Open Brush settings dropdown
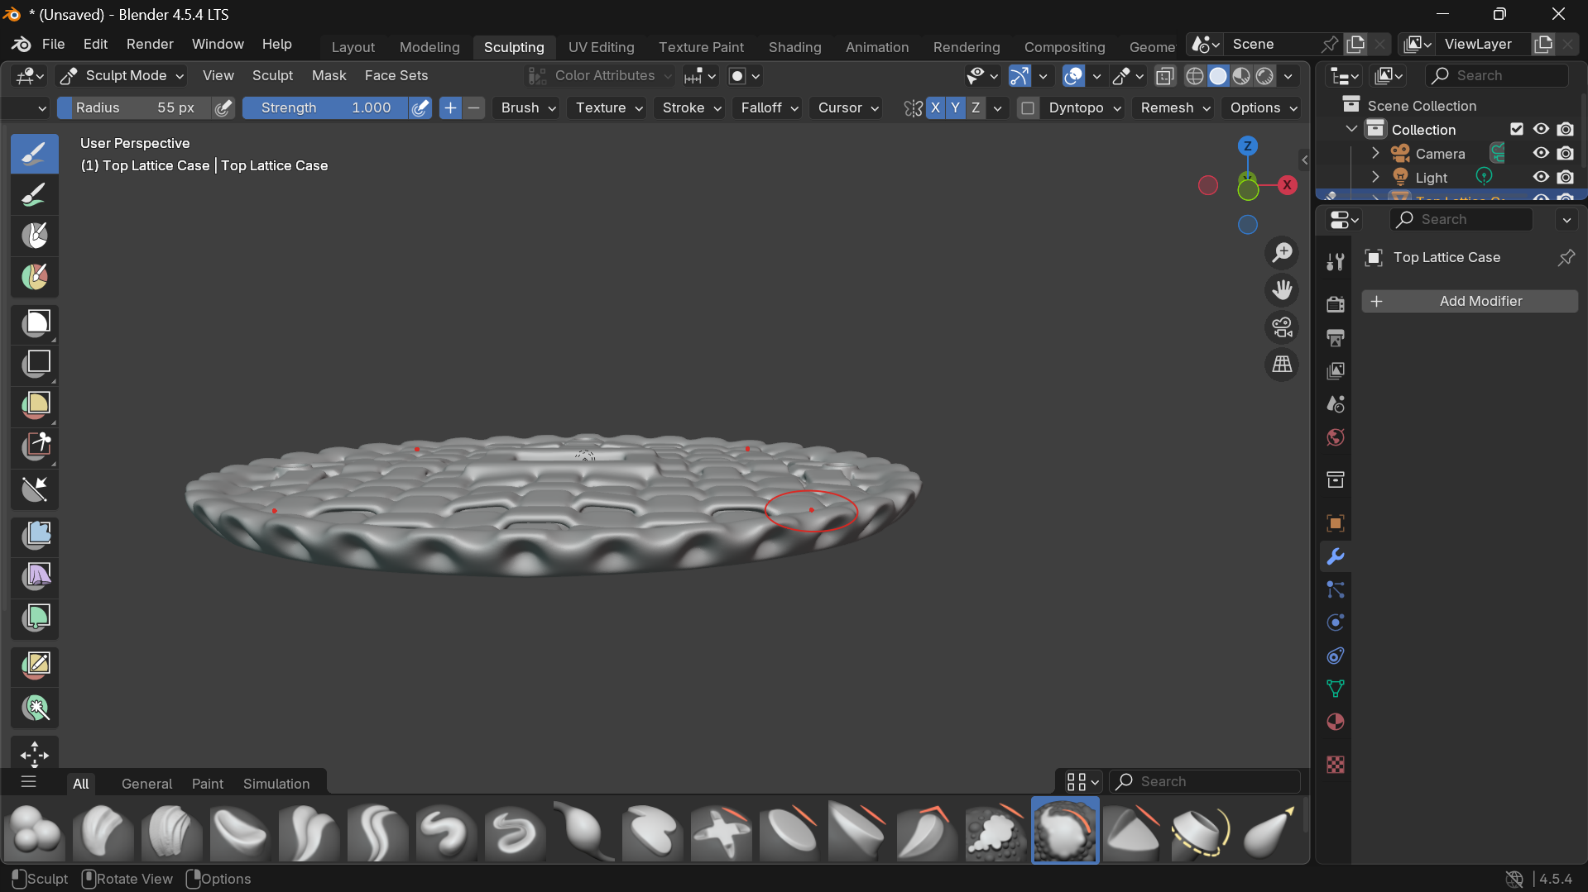This screenshot has height=892, width=1588. [528, 108]
